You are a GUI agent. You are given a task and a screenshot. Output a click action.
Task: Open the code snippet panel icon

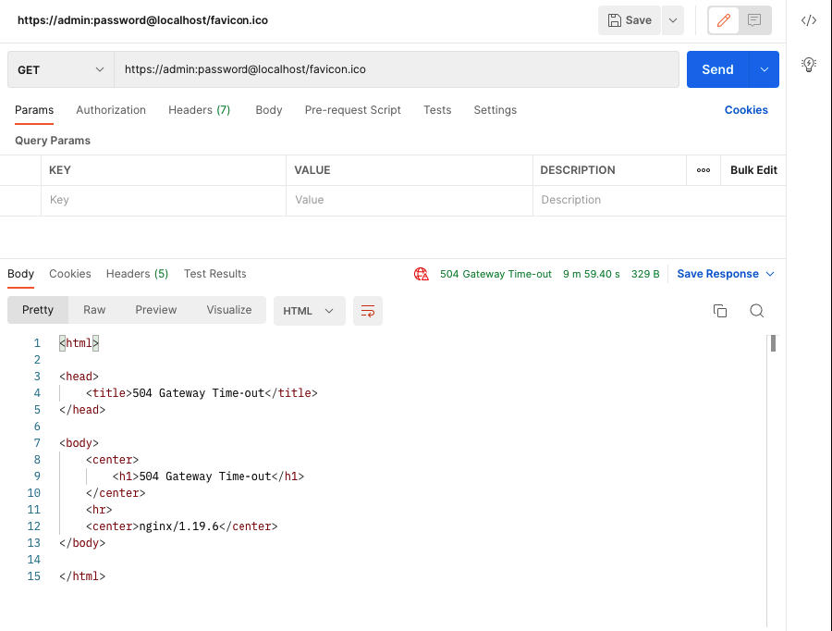tap(808, 19)
